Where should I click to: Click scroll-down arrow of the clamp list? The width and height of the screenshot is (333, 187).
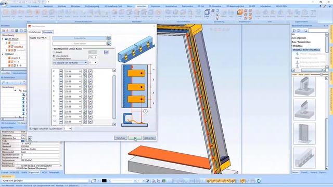(114, 124)
